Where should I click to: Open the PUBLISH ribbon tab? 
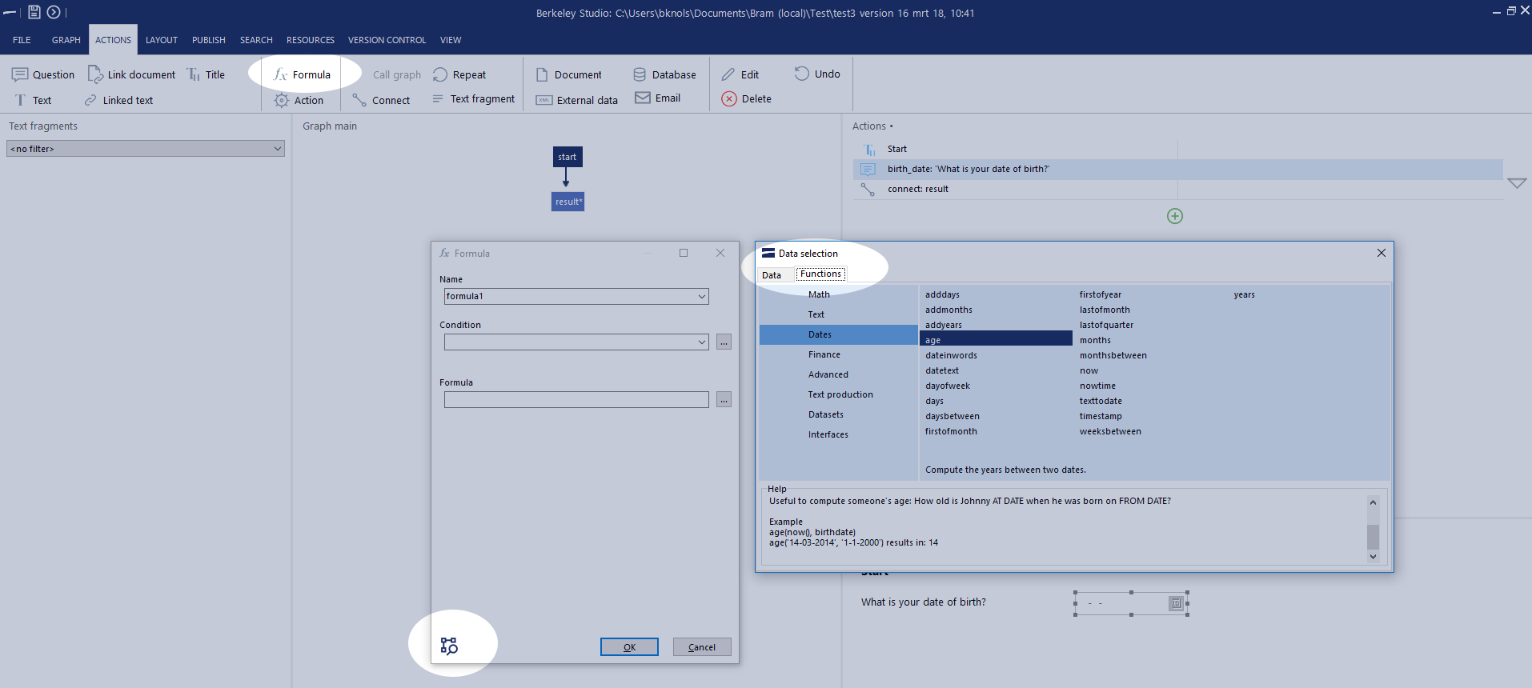click(x=209, y=40)
